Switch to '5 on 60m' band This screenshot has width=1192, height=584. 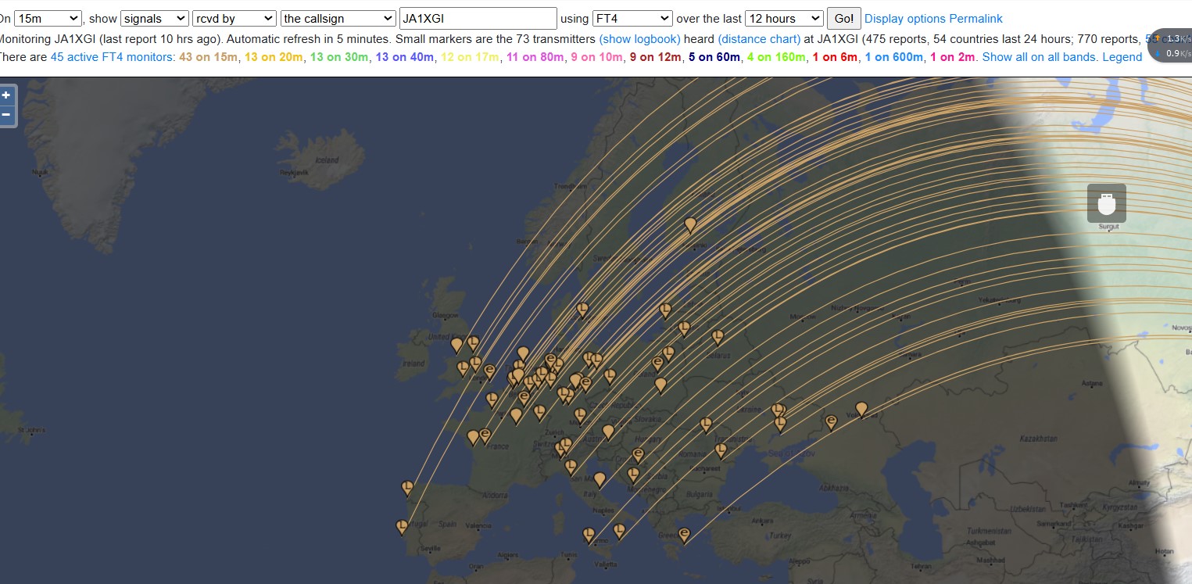click(714, 57)
